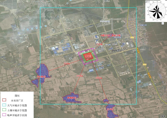Click the small white button below wind rose
The height and width of the screenshot is (118, 167).
point(162,23)
